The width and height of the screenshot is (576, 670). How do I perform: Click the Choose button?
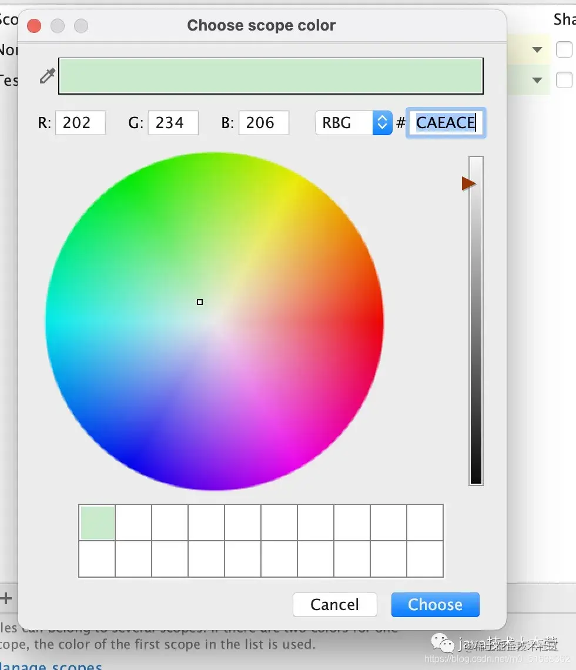click(435, 605)
